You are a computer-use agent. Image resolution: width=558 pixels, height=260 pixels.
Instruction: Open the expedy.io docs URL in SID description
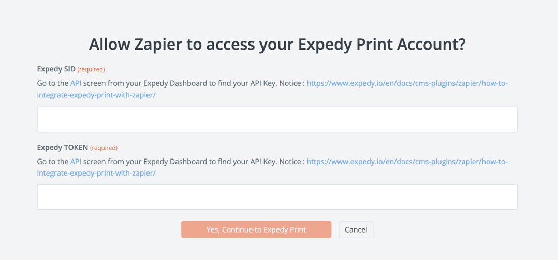click(x=407, y=83)
